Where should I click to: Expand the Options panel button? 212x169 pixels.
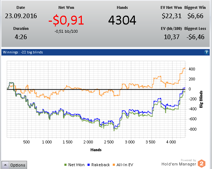coord(14,165)
